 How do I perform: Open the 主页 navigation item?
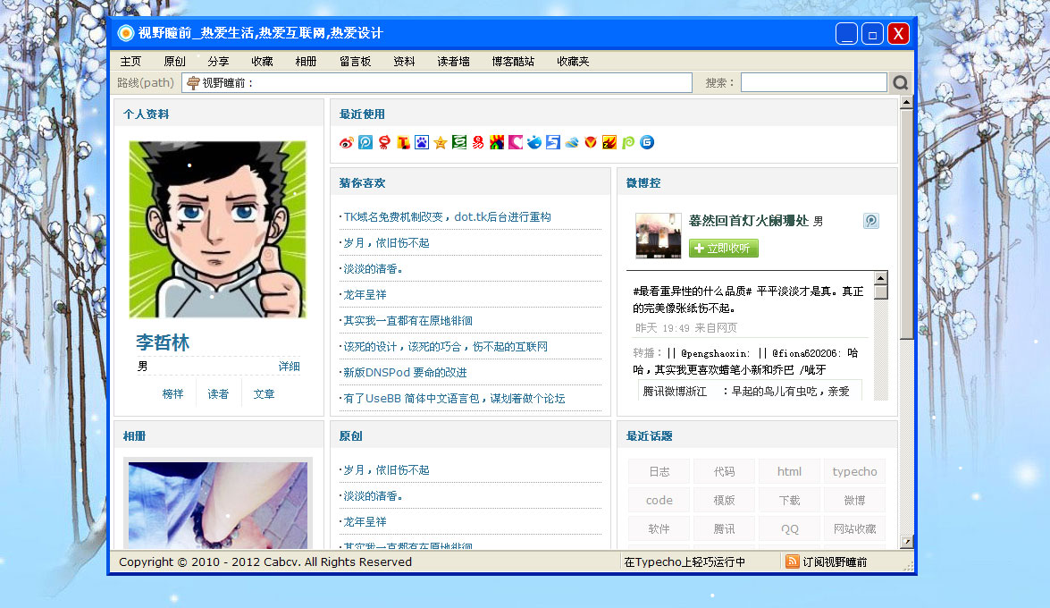(130, 61)
